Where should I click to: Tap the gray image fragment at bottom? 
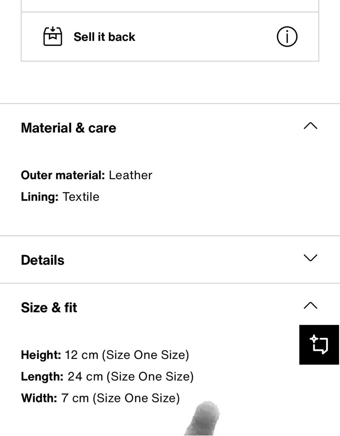pyautogui.click(x=202, y=418)
